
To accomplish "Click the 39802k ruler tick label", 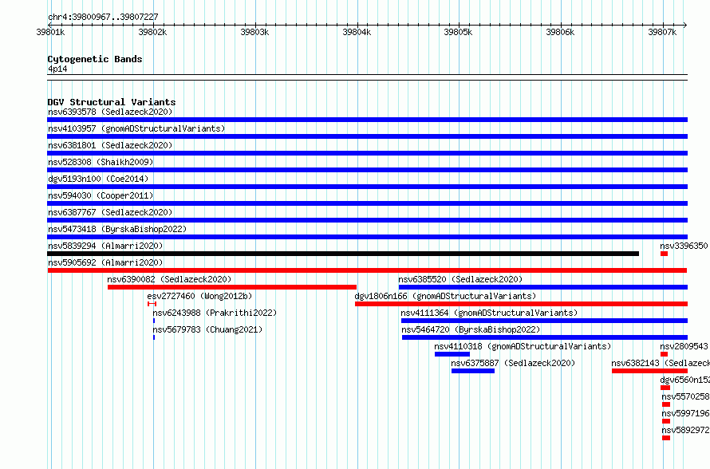I will point(152,32).
